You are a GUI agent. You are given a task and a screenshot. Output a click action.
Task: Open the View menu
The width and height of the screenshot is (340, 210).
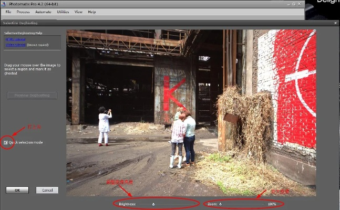pyautogui.click(x=78, y=12)
